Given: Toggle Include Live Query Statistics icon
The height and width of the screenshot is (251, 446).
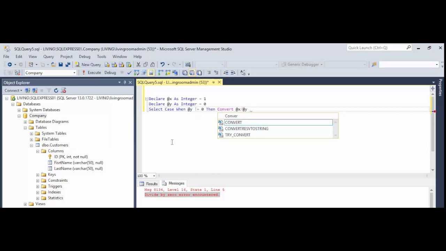Looking at the screenshot, I should click(x=168, y=73).
